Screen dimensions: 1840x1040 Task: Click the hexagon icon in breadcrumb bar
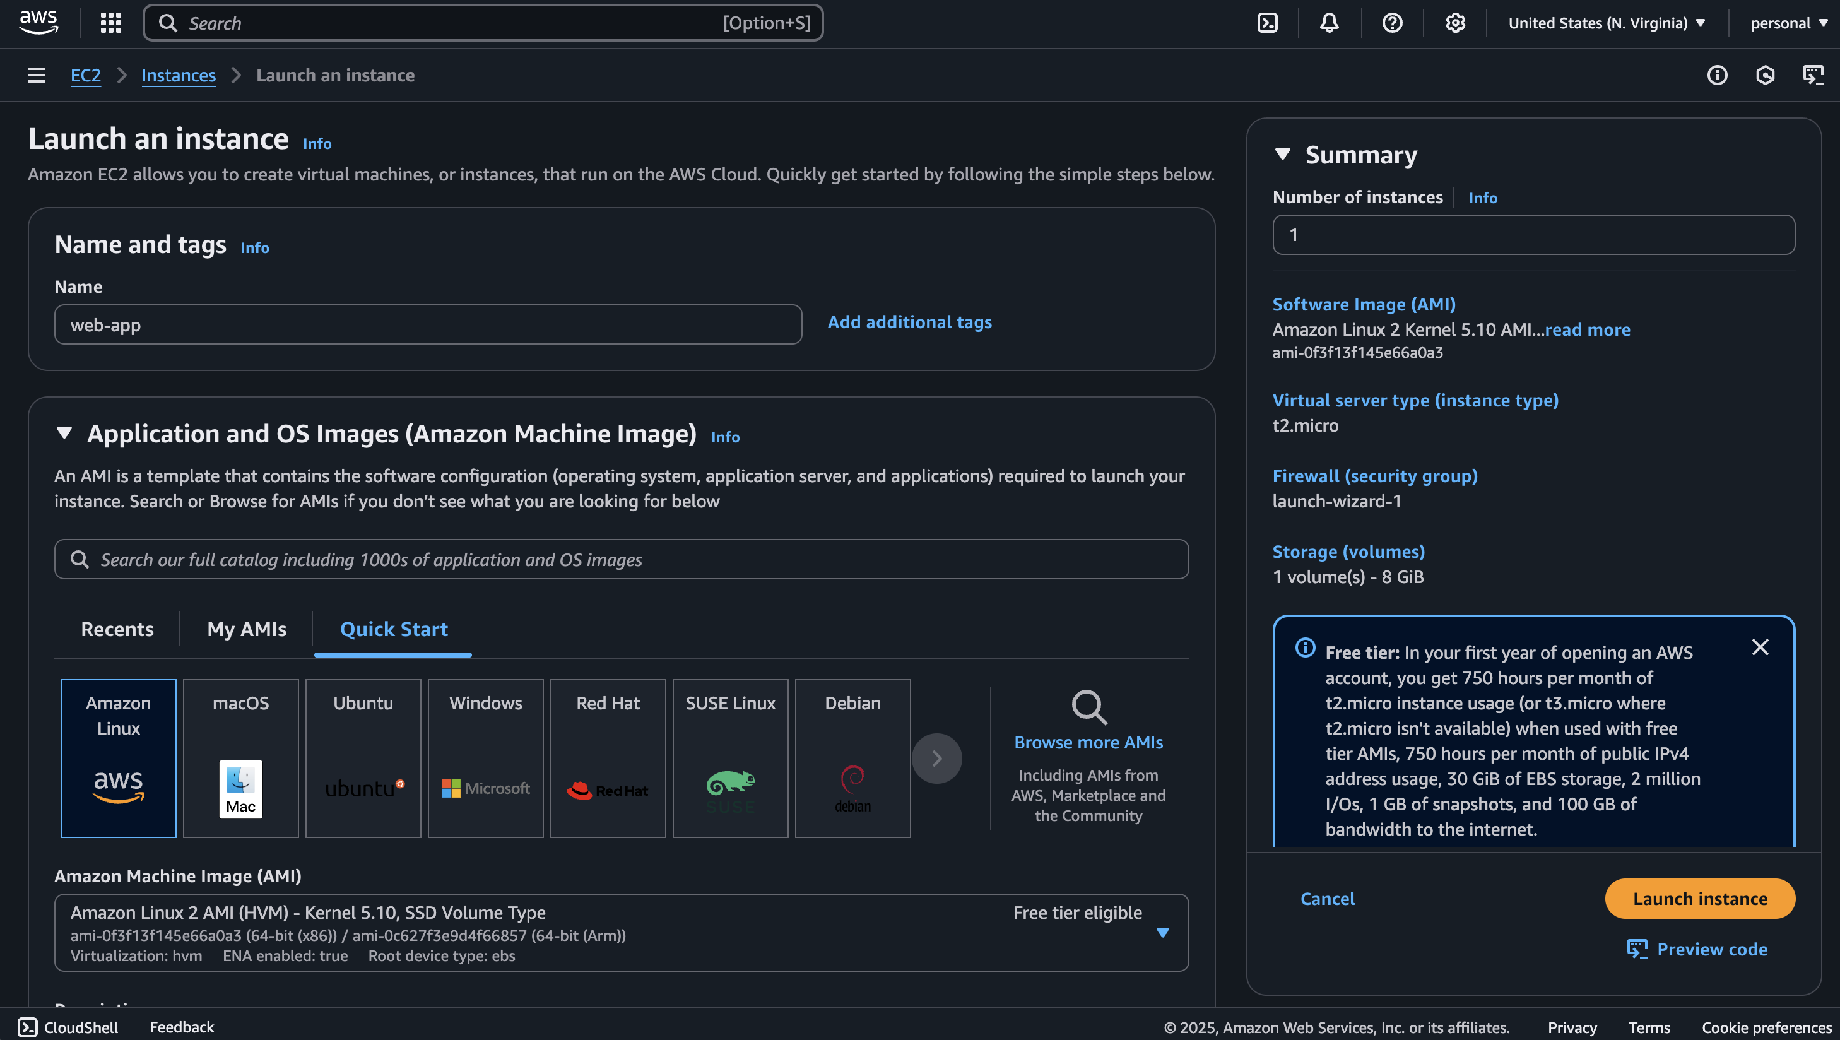click(1765, 75)
